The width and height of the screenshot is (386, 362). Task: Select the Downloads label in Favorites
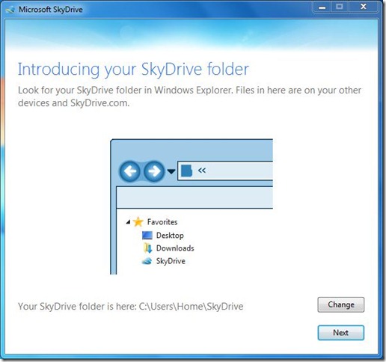click(x=175, y=248)
